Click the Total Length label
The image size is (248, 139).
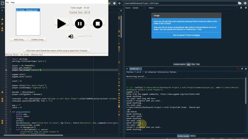[x=80, y=8]
